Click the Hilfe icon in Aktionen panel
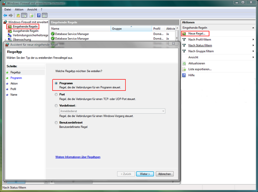Screen dimensions: 258x192 (184, 75)
